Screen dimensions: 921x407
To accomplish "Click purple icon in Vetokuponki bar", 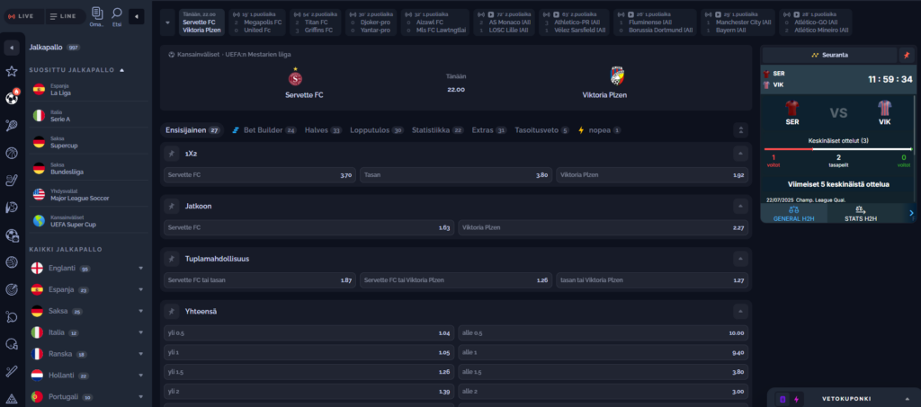I will pyautogui.click(x=782, y=400).
